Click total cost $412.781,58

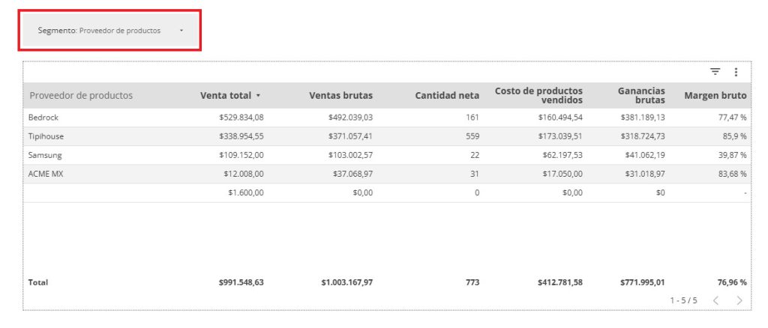[559, 282]
